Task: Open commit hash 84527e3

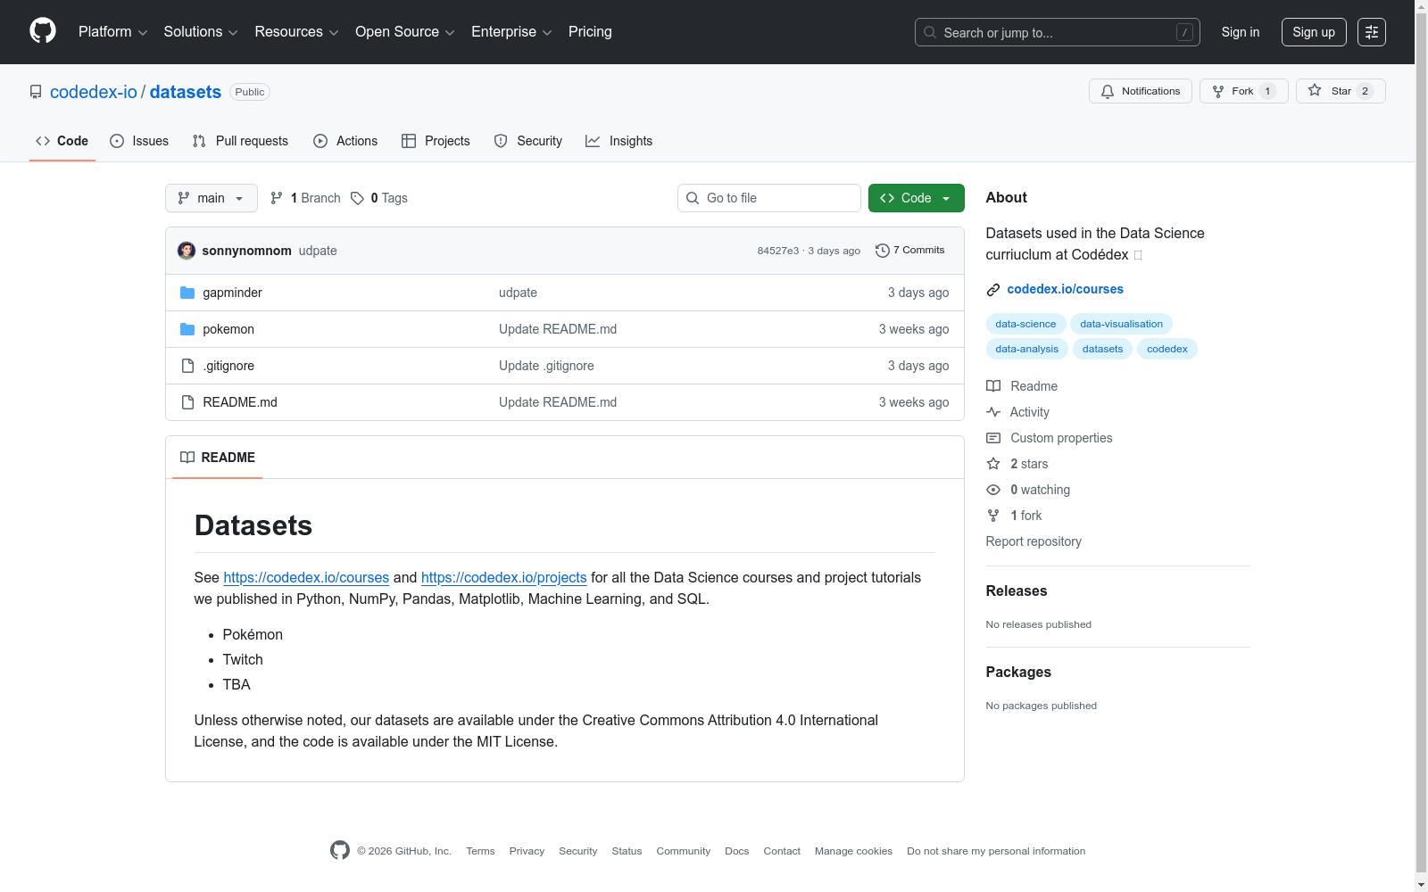Action: (x=778, y=251)
